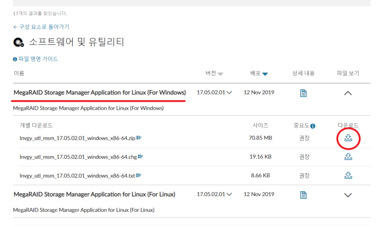Click the lnvgy_utl_msm windows_x86-64.zip filename

tap(77, 138)
